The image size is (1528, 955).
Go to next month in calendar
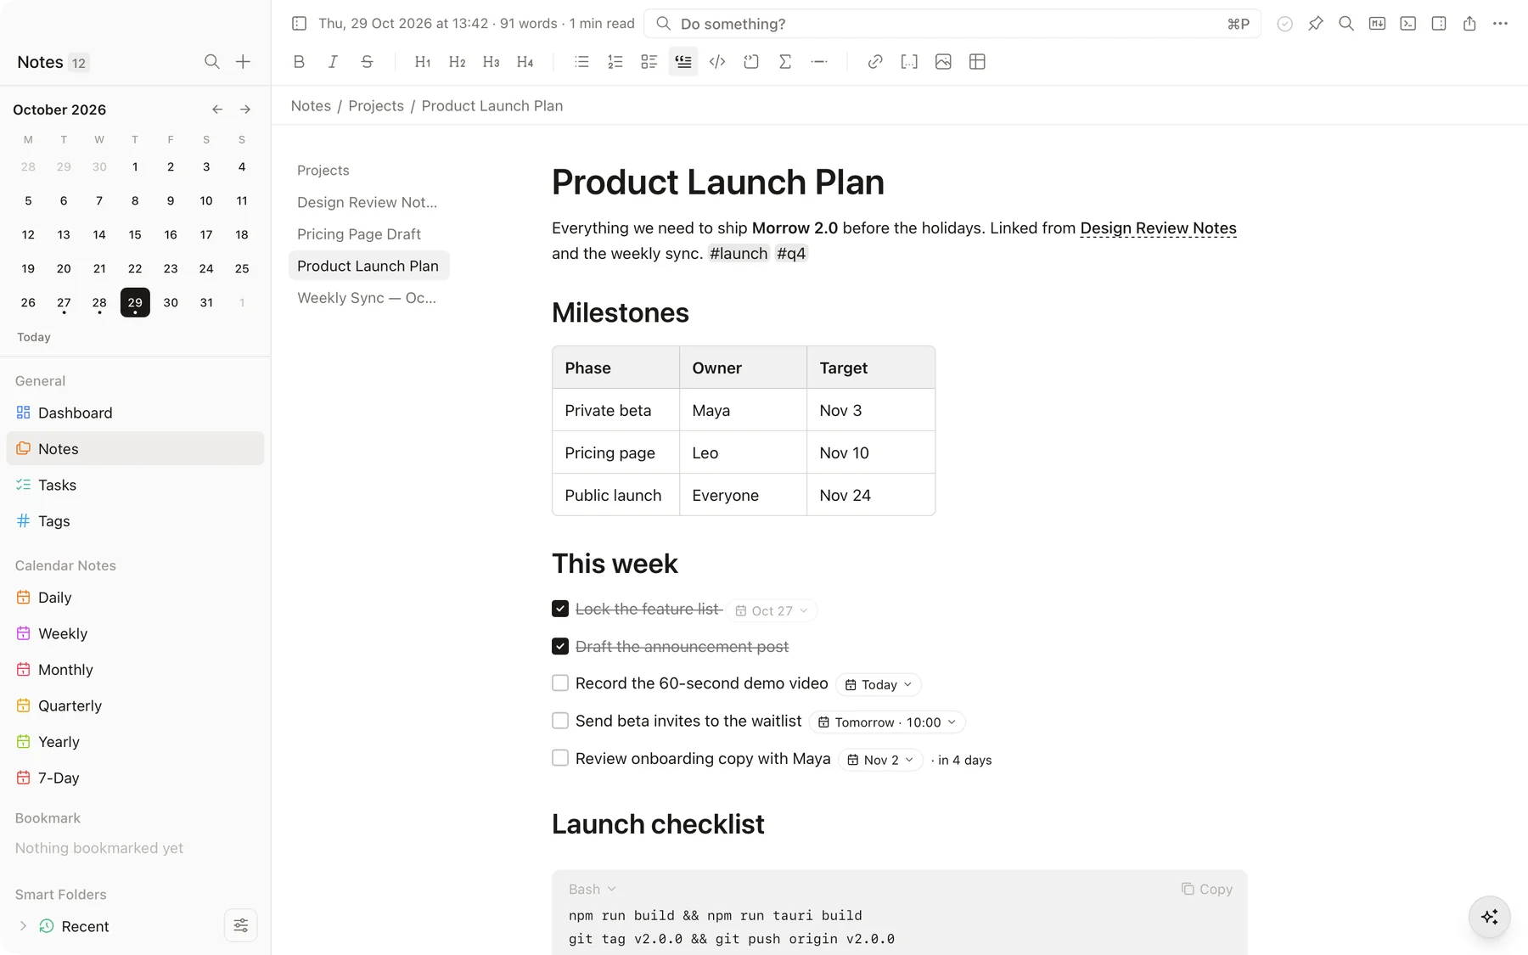tap(245, 110)
